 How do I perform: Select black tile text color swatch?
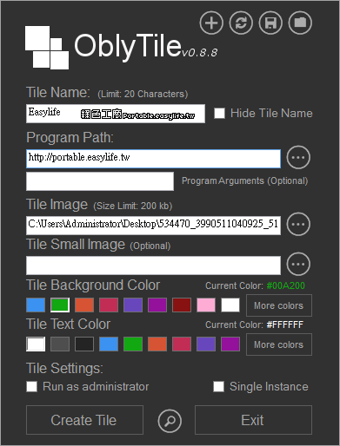click(84, 344)
